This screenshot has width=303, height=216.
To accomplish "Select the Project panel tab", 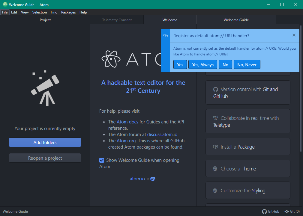I will click(x=45, y=20).
